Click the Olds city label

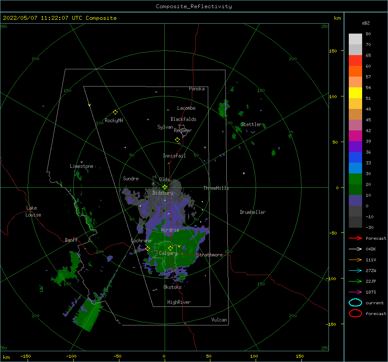[164, 179]
